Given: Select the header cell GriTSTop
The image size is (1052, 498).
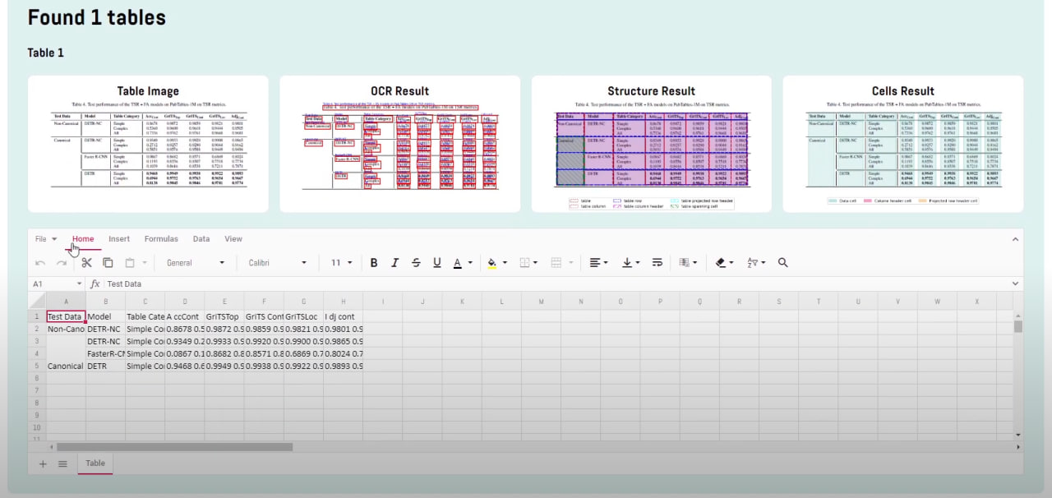Looking at the screenshot, I should (x=224, y=316).
